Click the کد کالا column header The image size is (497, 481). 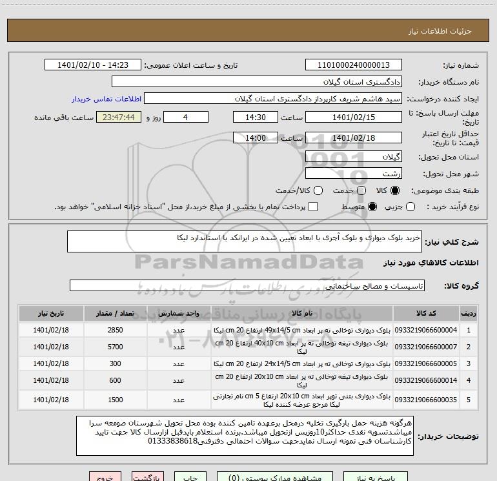(x=426, y=314)
